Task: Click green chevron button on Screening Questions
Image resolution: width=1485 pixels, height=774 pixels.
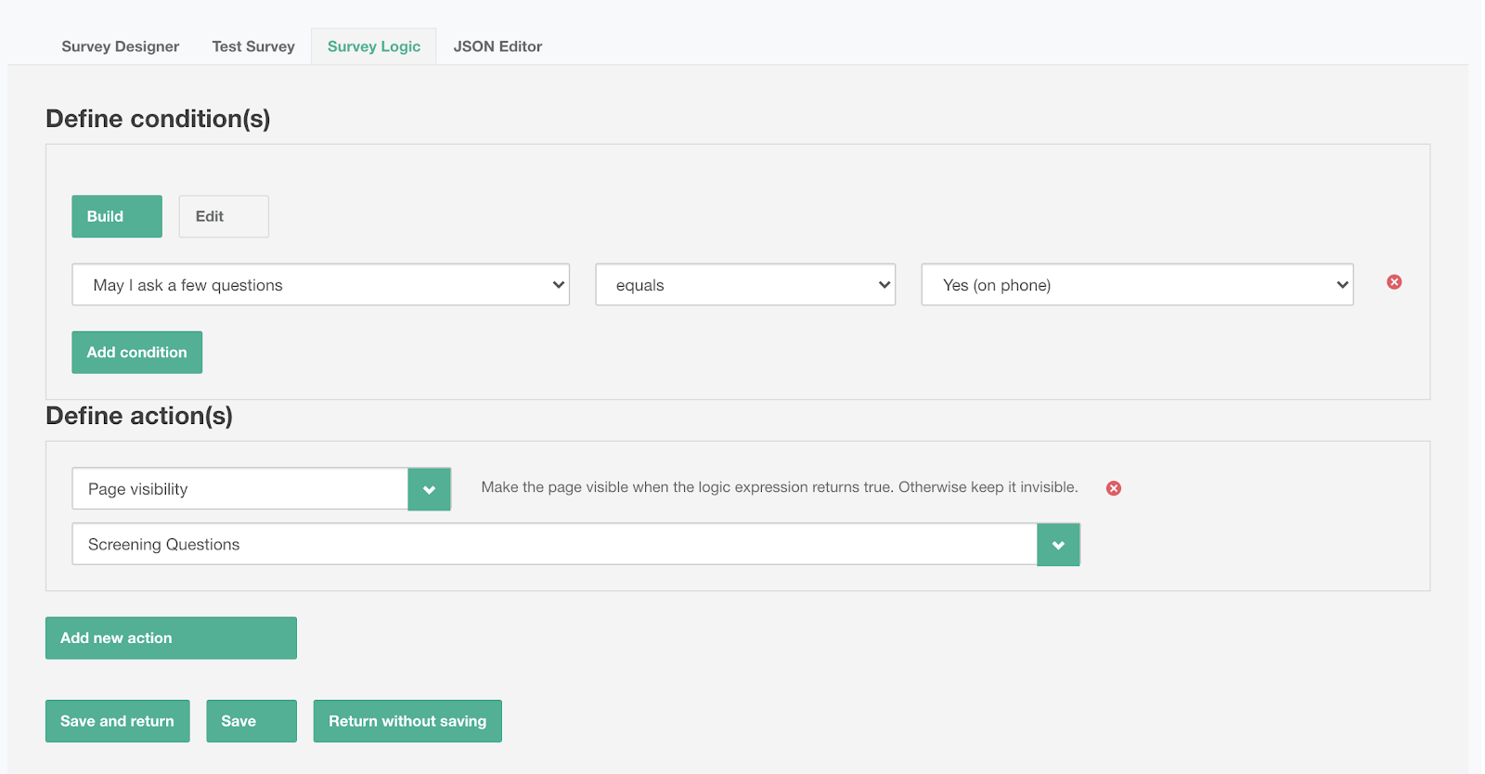Action: pos(1058,545)
